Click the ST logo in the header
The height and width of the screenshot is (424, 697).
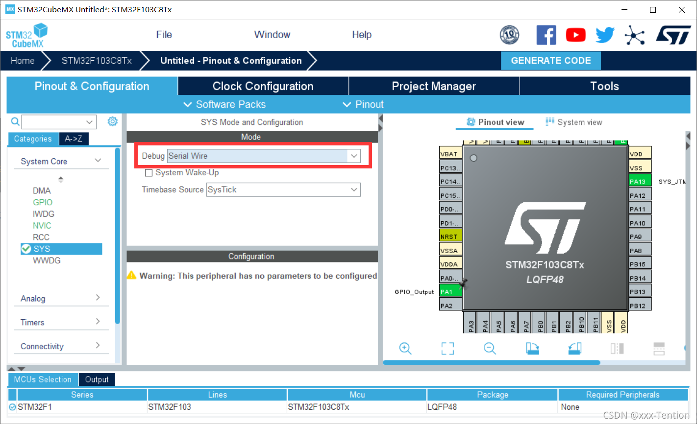[x=673, y=35]
